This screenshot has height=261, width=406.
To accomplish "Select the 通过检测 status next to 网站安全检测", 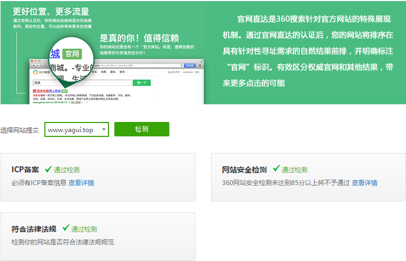I will pyautogui.click(x=294, y=170).
